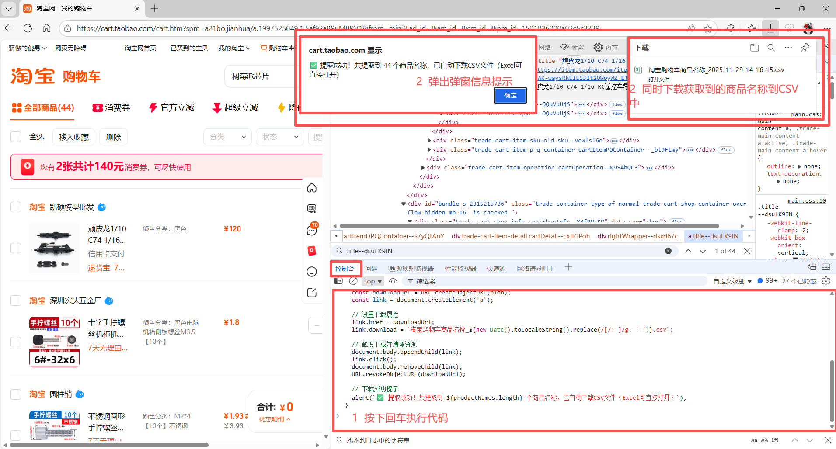
Task: Search downloads with the magnifier icon
Action: coord(771,48)
